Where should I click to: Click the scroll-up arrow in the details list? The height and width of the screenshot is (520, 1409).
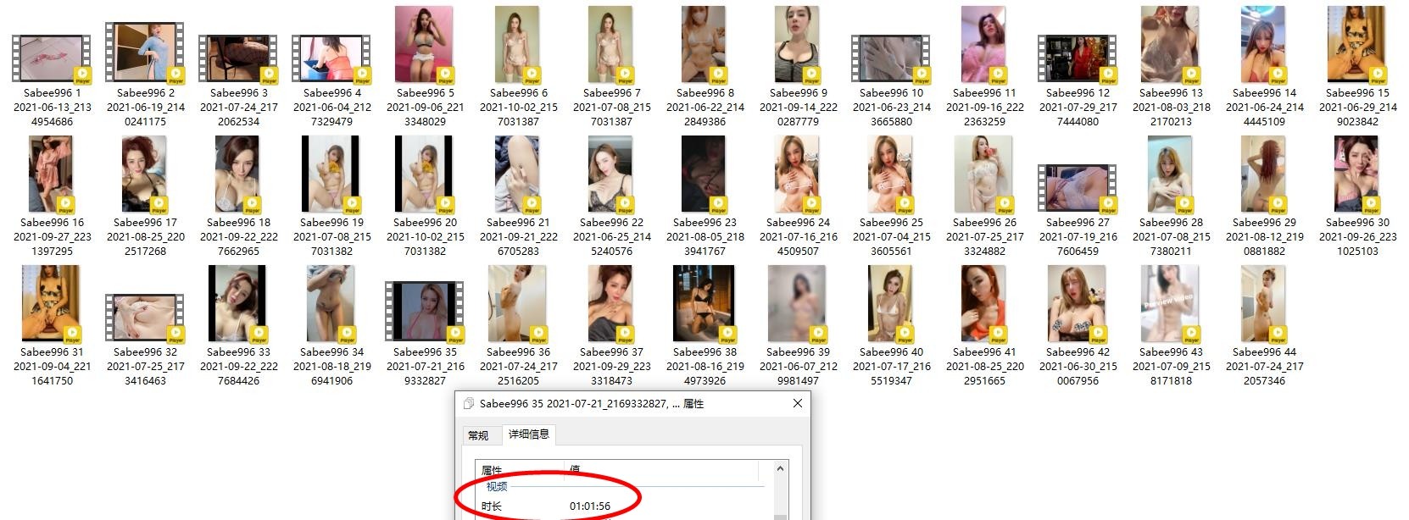tap(781, 468)
